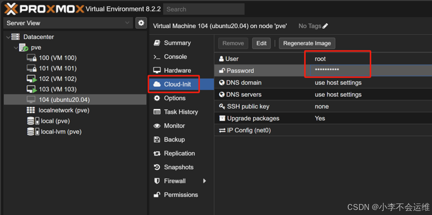
Task: Click the Backup floppy disk icon
Action: pos(157,140)
